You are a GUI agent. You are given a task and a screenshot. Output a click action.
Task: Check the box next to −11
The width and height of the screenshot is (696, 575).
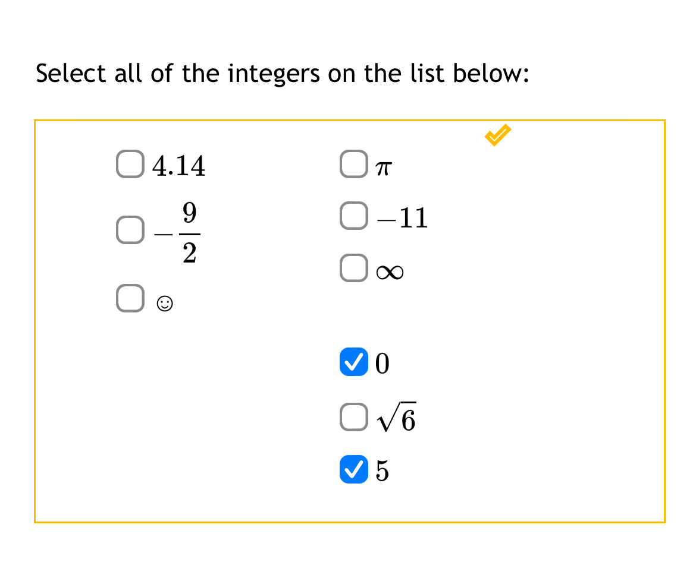353,216
